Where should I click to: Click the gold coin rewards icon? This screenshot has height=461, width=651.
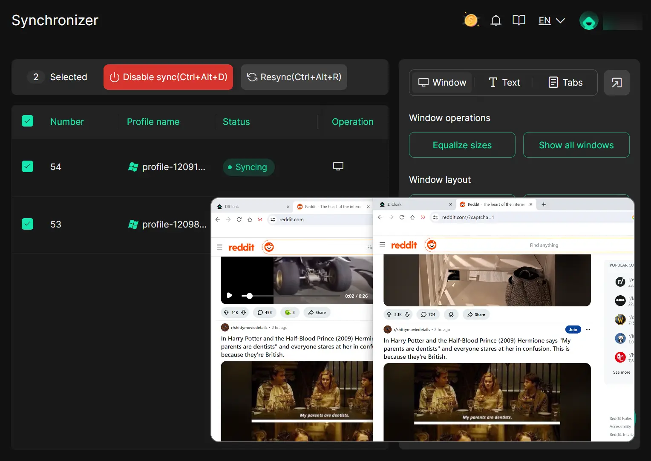[x=471, y=20]
